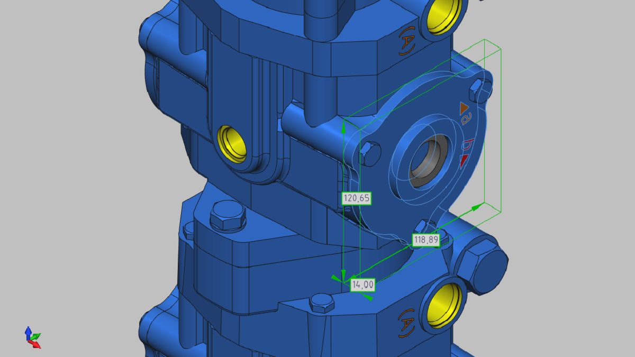Select the large hex bolt with washer on the left

point(227,215)
